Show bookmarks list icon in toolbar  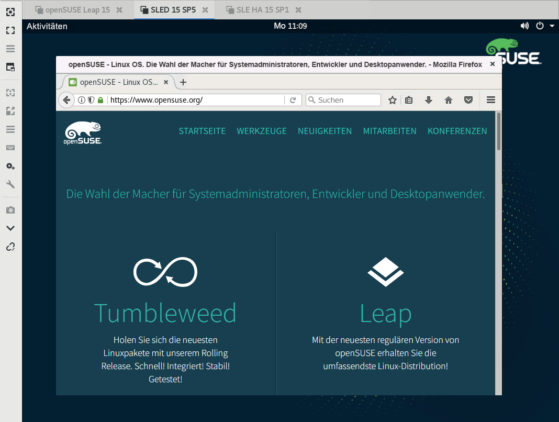409,100
